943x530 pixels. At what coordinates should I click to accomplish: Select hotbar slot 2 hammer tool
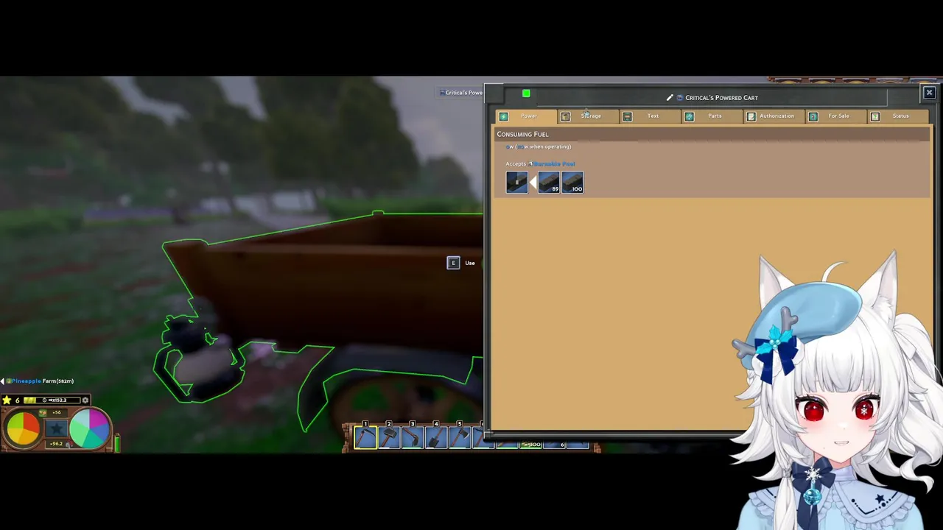[x=389, y=437]
